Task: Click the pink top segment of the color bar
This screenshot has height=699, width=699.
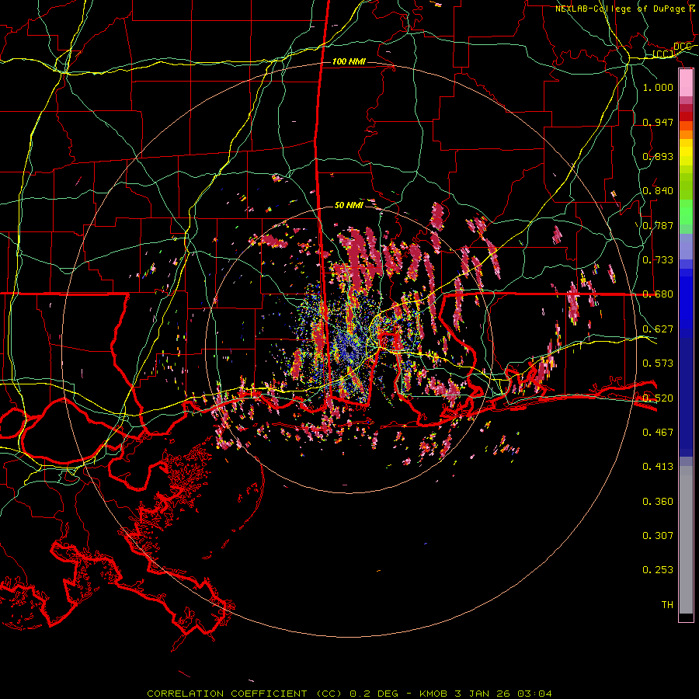Action: pos(686,83)
